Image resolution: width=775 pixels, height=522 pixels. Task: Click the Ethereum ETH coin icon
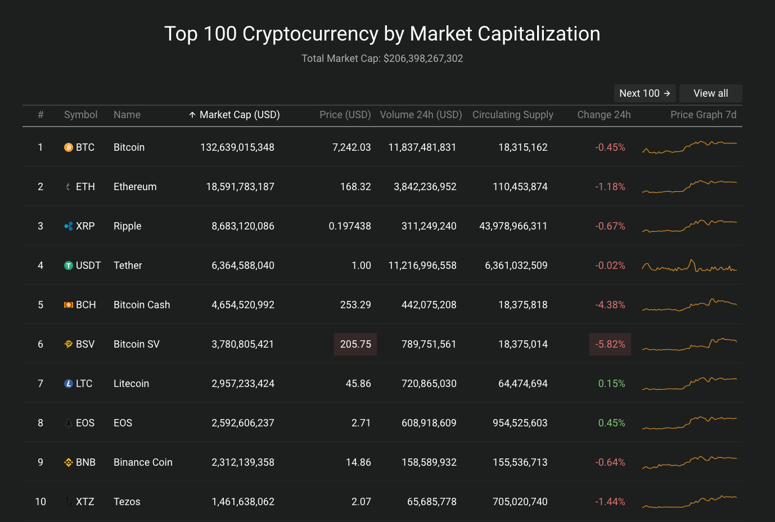[x=69, y=187]
